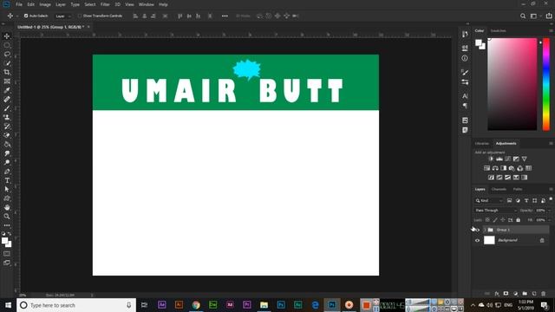
Task: Open the Brushes panel icon
Action: (465, 72)
